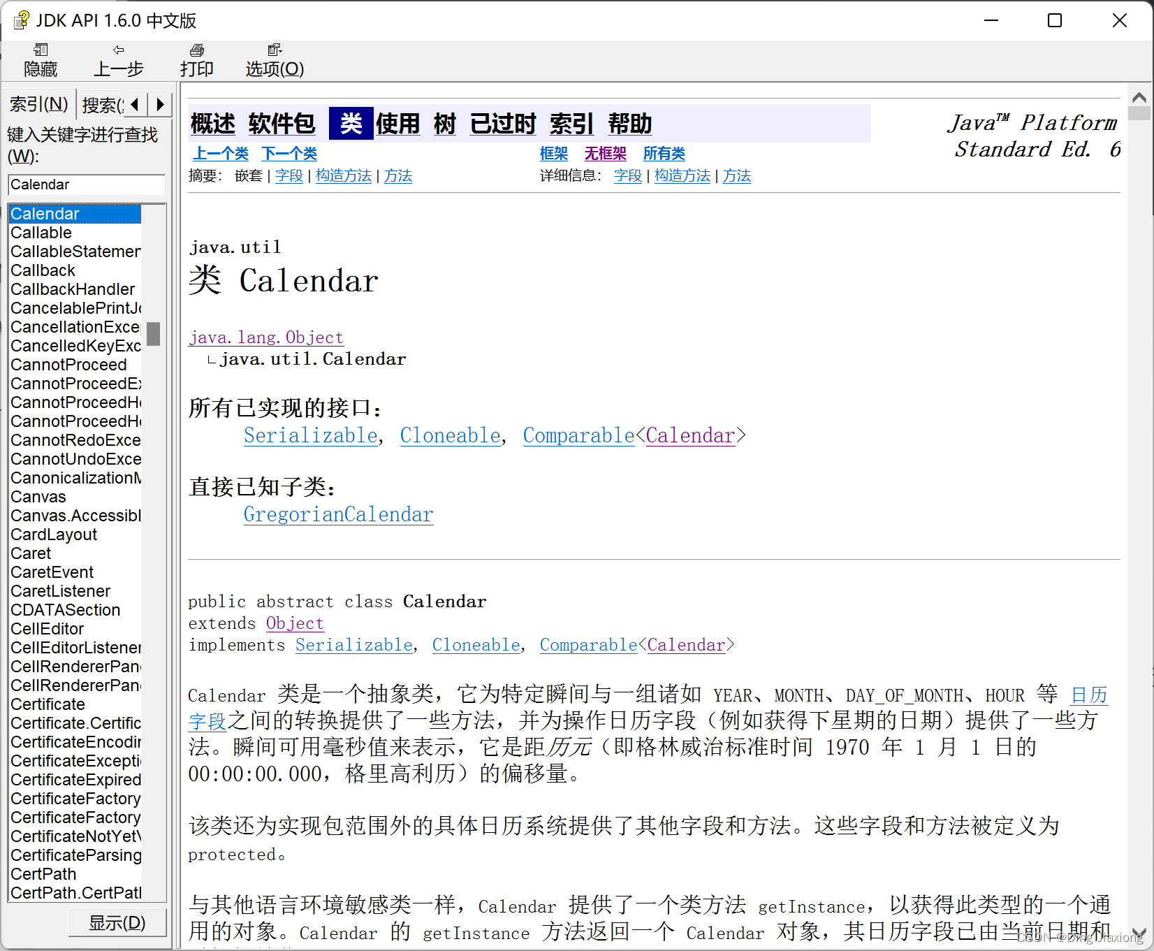Open the 树 tree navigation item
Viewport: 1154px width, 951px height.
pos(444,124)
